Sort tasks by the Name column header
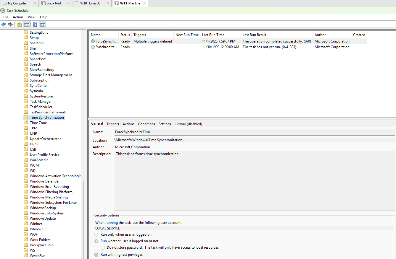The height and width of the screenshot is (259, 396). pos(104,35)
